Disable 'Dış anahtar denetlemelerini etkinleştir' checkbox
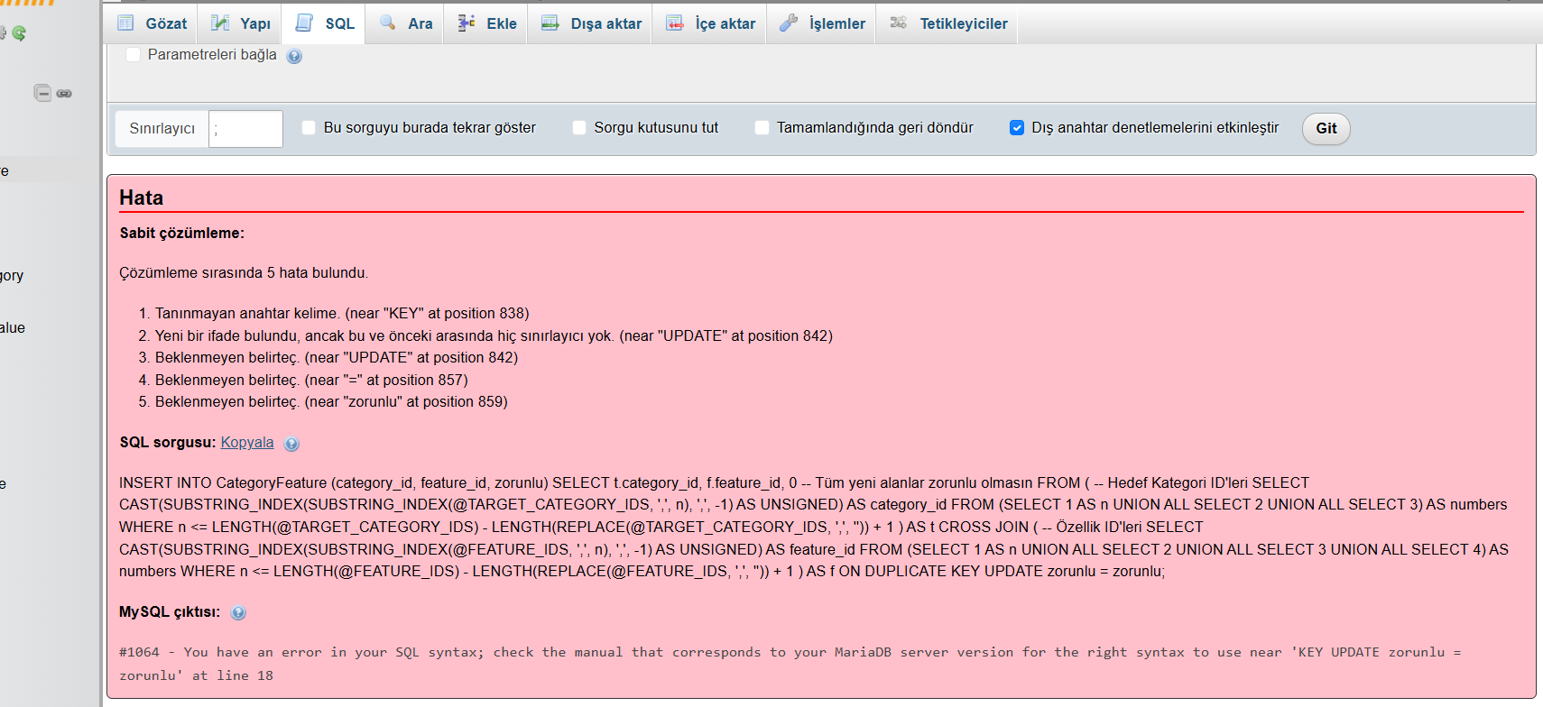1543x707 pixels. point(1017,128)
